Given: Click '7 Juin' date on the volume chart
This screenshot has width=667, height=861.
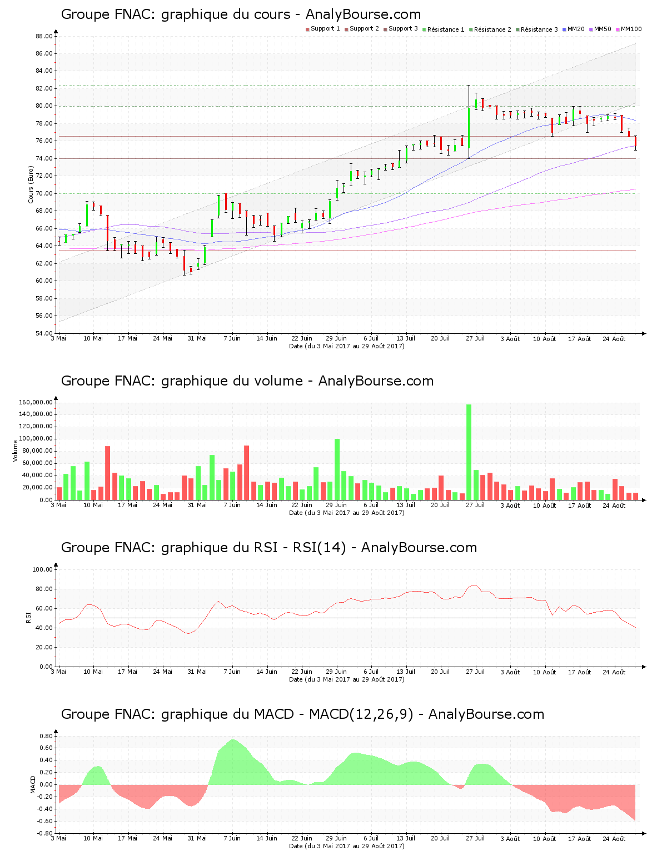Looking at the screenshot, I should pos(232,505).
